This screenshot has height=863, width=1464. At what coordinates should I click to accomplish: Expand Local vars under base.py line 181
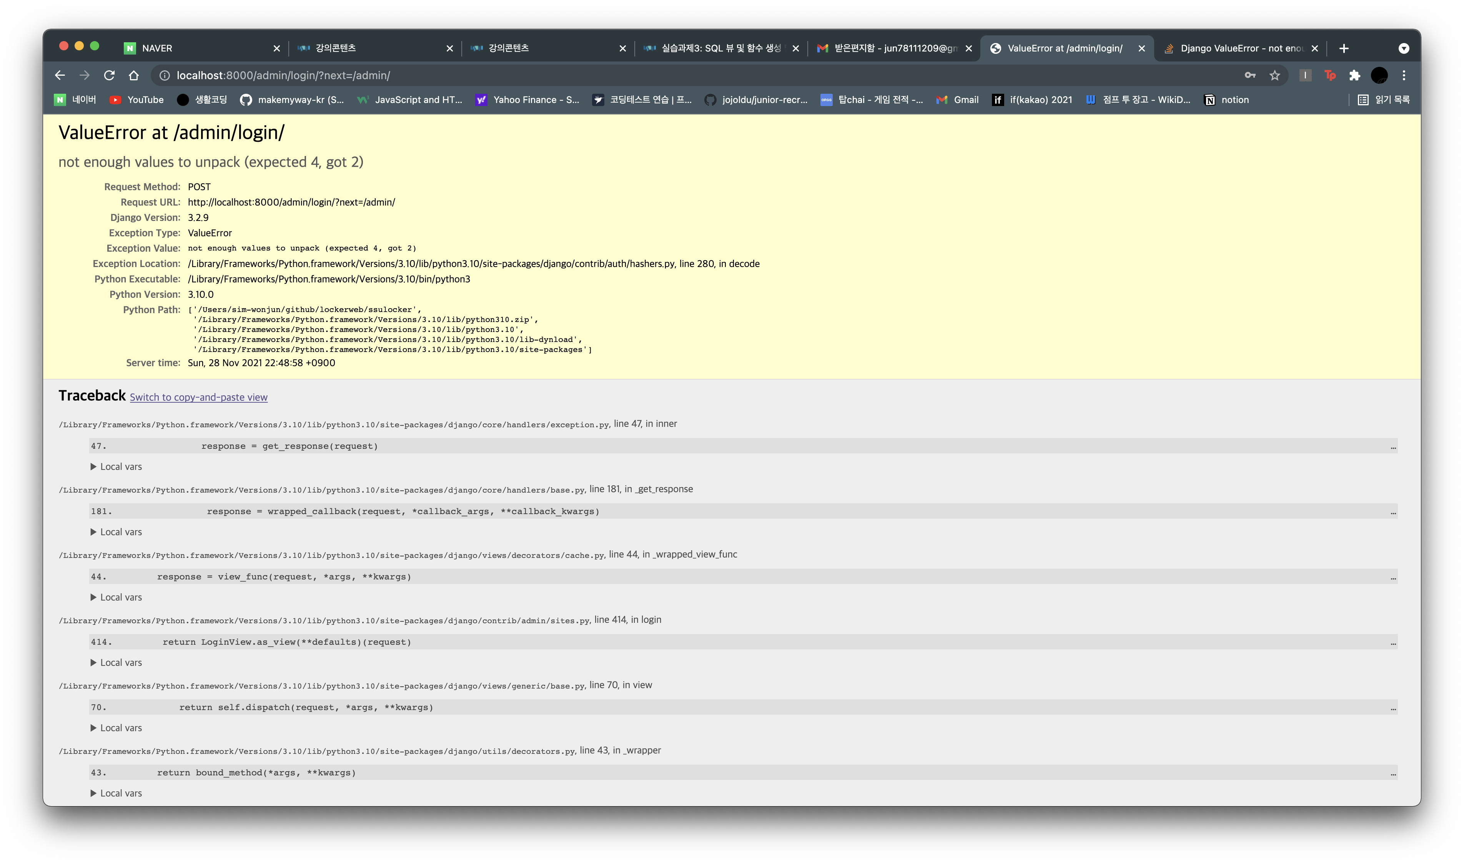pyautogui.click(x=116, y=532)
